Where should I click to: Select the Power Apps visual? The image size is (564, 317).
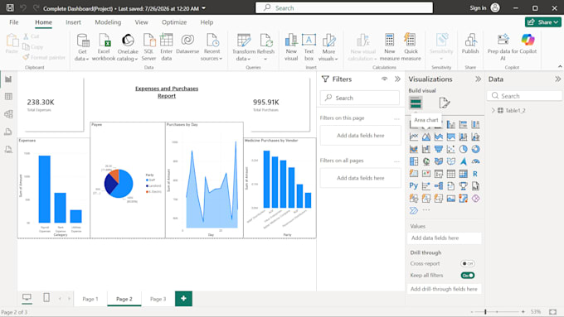[475, 198]
